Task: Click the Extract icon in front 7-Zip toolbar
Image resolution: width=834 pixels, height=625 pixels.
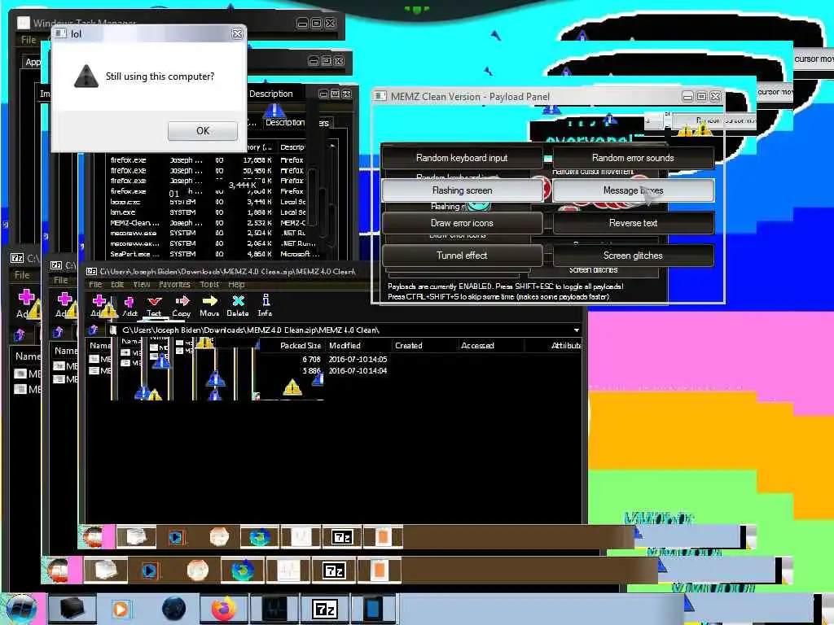Action: tap(129, 302)
